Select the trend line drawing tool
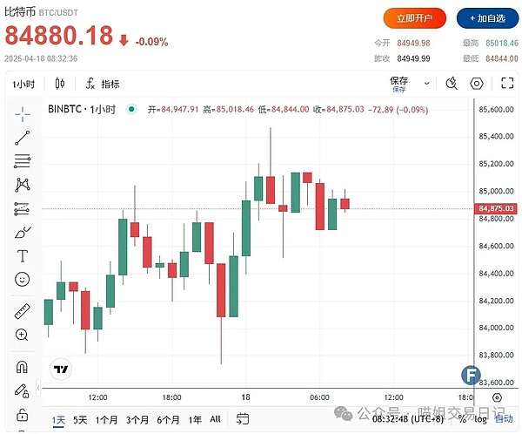The width and height of the screenshot is (522, 434). (23, 138)
